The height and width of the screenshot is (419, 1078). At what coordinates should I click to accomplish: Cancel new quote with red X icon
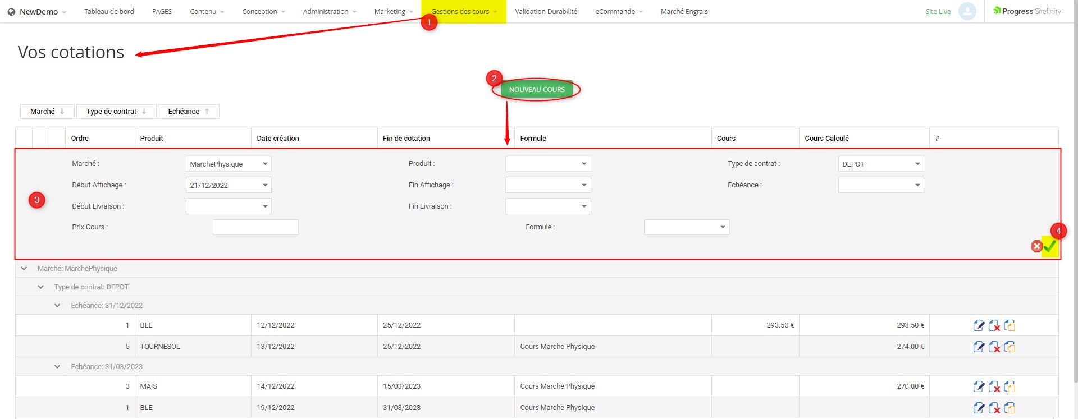click(1036, 246)
